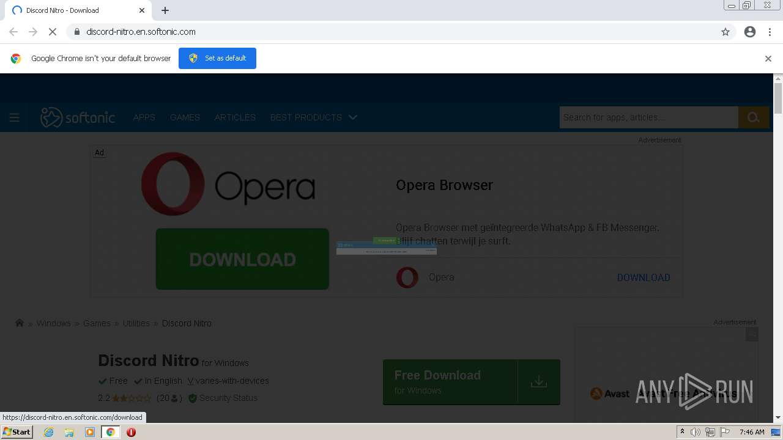
Task: Expand the BEST PRODUCTS dropdown
Action: 313,117
